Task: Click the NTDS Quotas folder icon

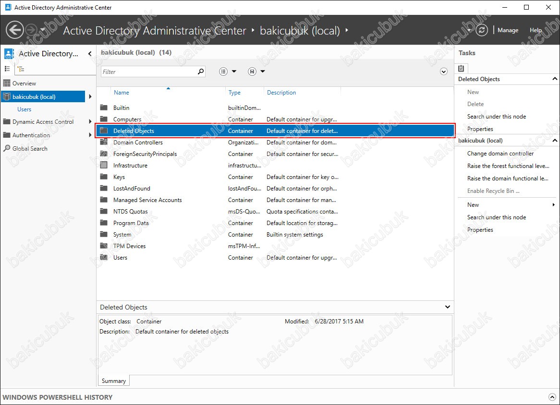Action: tap(104, 211)
